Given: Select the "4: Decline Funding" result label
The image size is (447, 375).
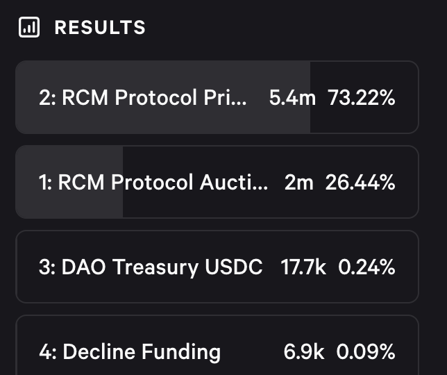Looking at the screenshot, I should click(129, 352).
